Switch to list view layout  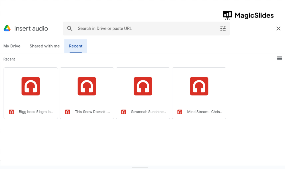[x=279, y=58]
